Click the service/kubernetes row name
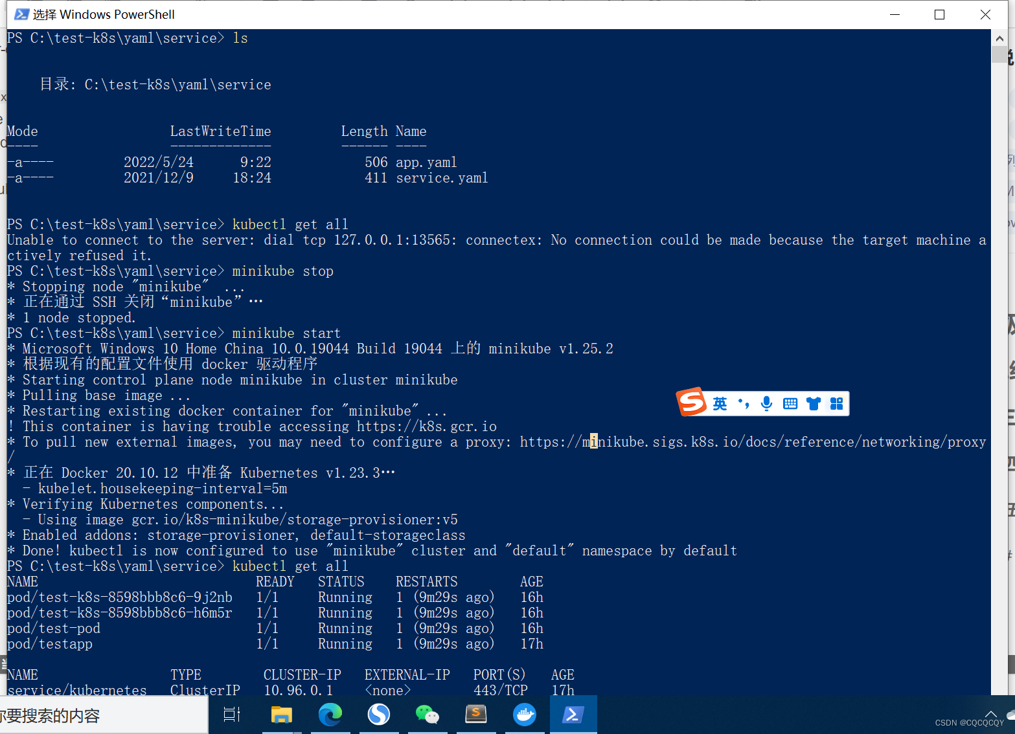Viewport: 1015px width, 734px height. pos(77,690)
